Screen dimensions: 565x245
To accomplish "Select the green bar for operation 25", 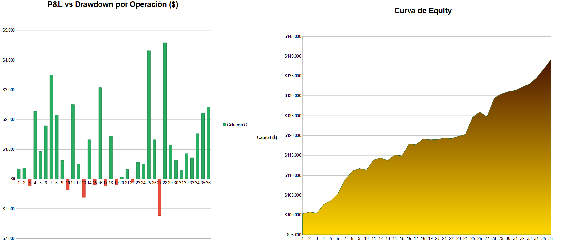I will [x=149, y=115].
